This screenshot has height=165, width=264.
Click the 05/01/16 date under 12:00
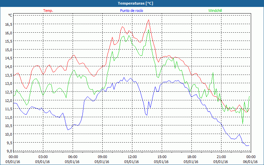131,162
